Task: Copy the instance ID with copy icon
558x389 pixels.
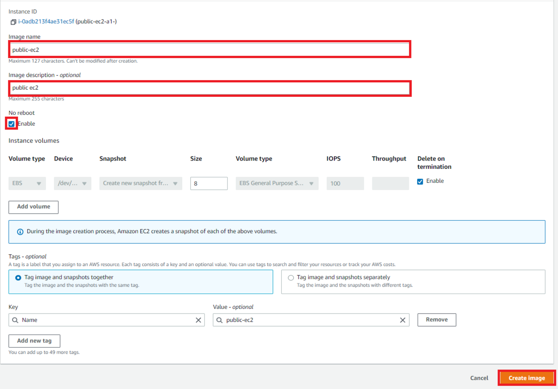Action: (13, 22)
